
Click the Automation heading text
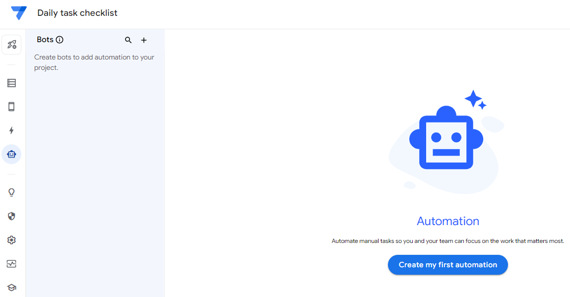pos(447,221)
